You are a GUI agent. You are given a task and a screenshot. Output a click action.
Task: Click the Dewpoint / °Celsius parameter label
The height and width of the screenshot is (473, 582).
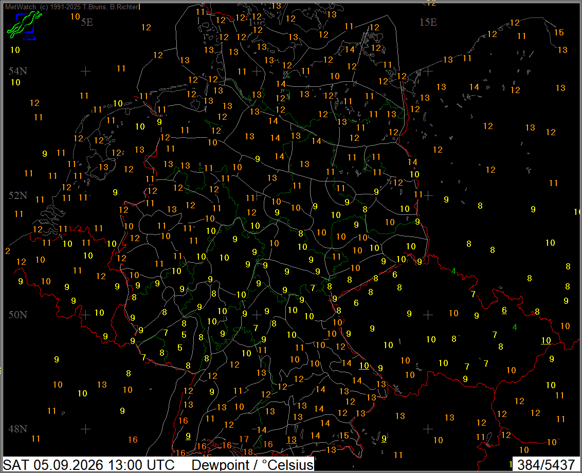coord(252,465)
